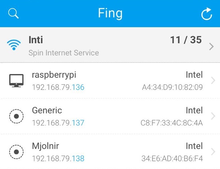The width and height of the screenshot is (220, 169).
Task: Tap the Spin Internet Service subtitle
Action: tap(64, 53)
